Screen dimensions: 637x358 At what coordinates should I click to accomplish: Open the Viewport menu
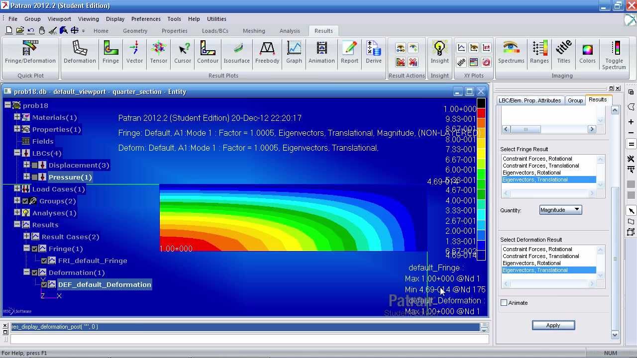point(59,19)
